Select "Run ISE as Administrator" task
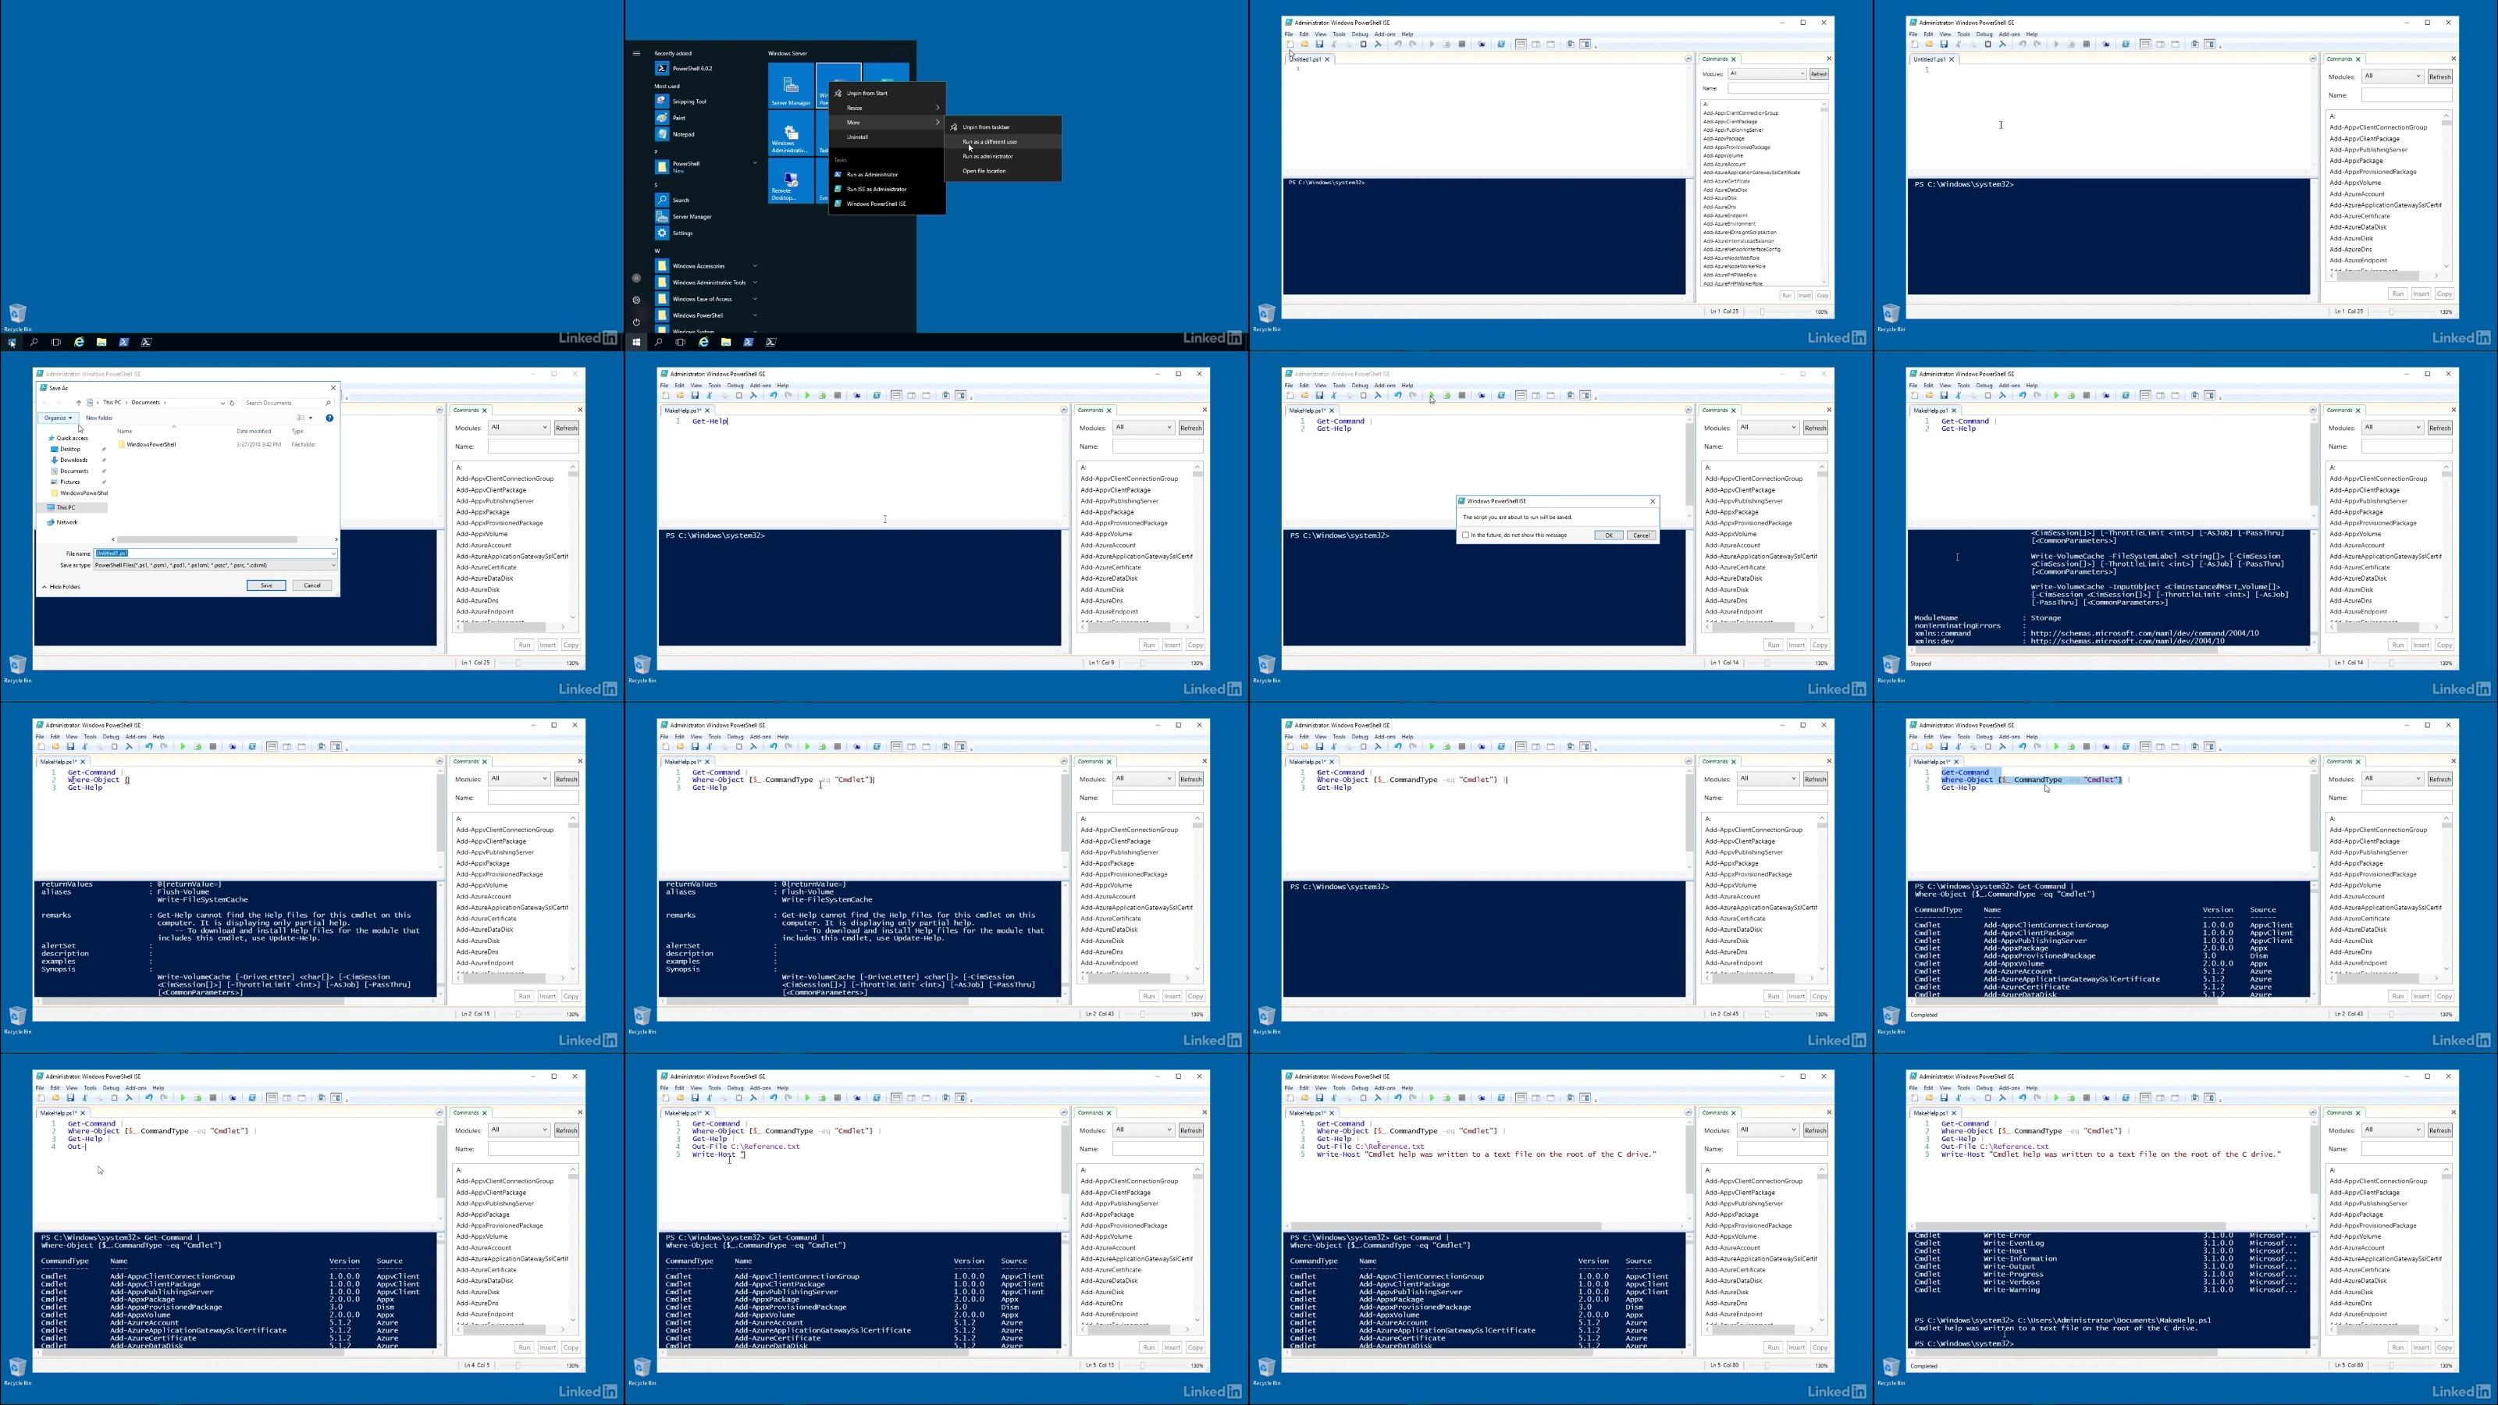The image size is (2498, 1405). [x=876, y=189]
